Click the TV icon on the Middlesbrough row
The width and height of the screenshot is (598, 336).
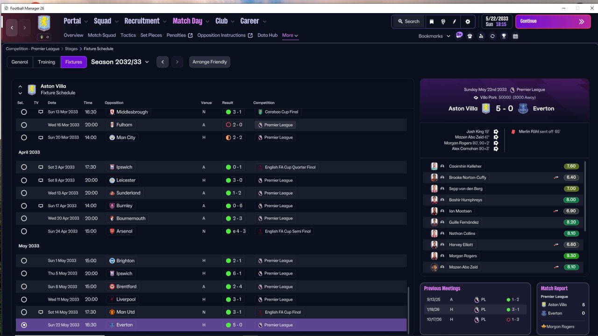[41, 112]
